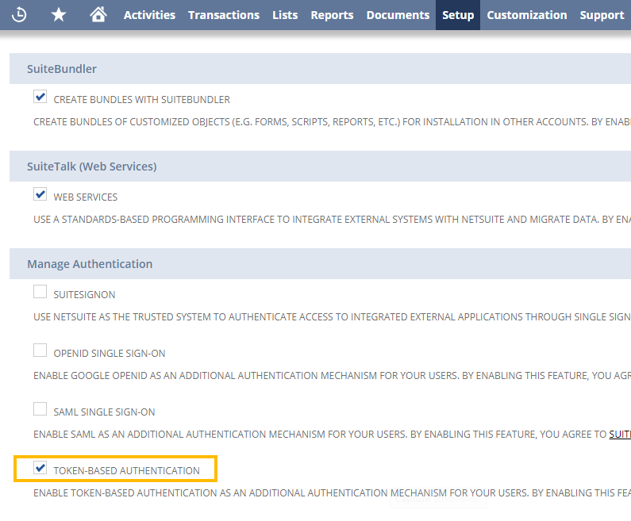Open the Reports menu
The image size is (631, 521).
332,15
